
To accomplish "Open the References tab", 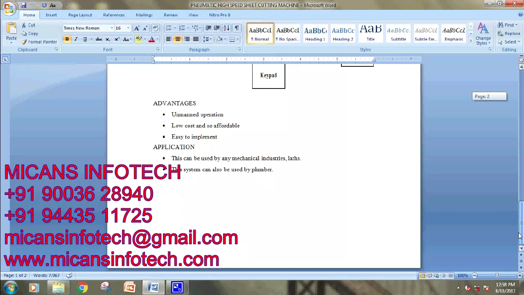I will 114,15.
